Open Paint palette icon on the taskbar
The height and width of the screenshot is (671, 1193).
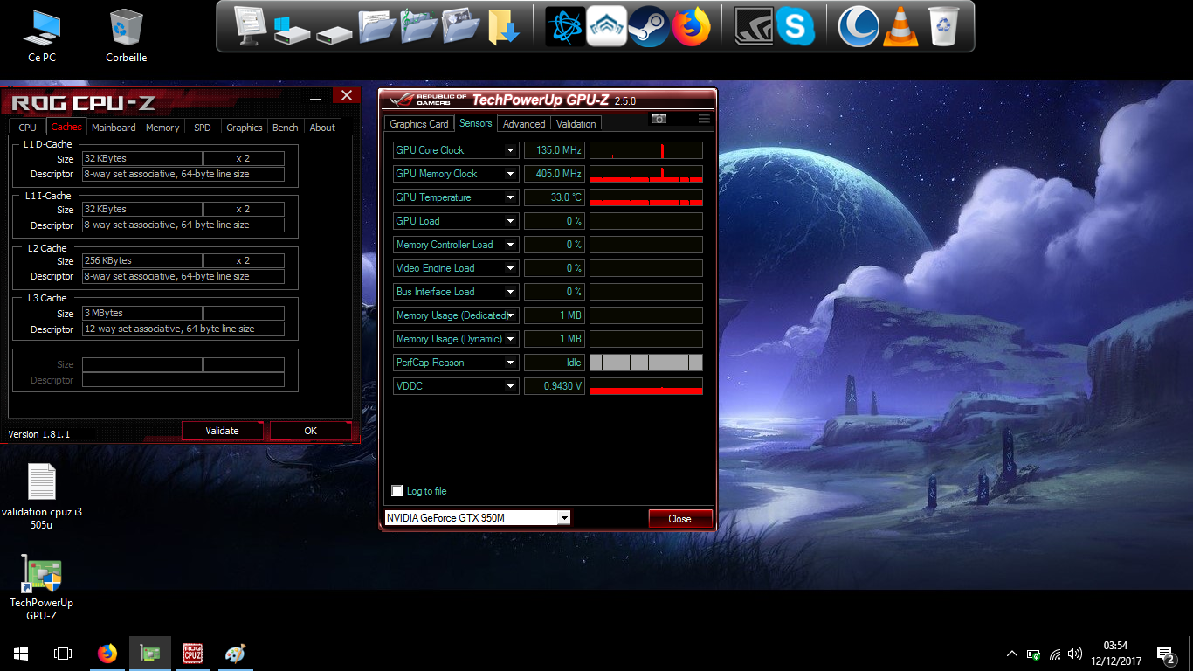235,653
